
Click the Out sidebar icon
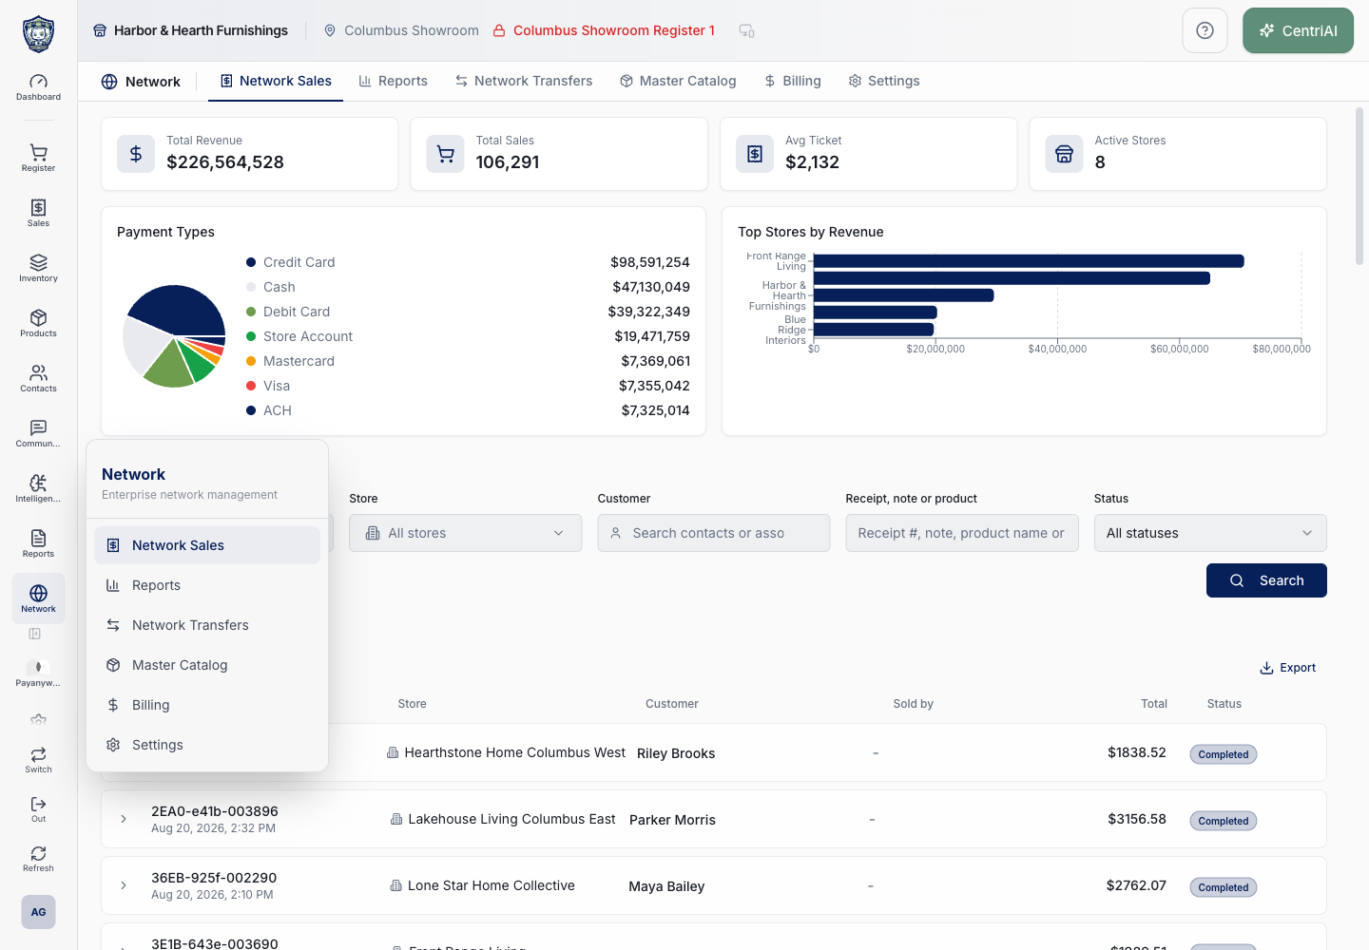point(38,809)
